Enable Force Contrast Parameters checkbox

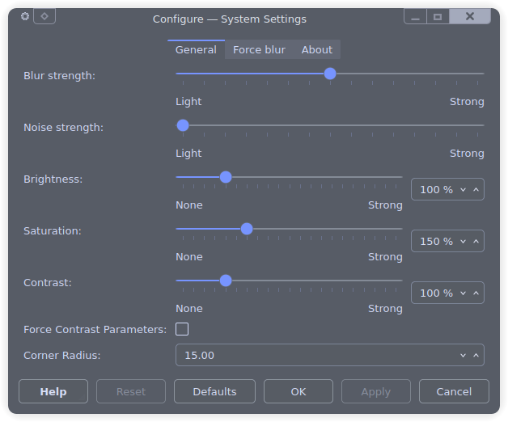pyautogui.click(x=182, y=329)
